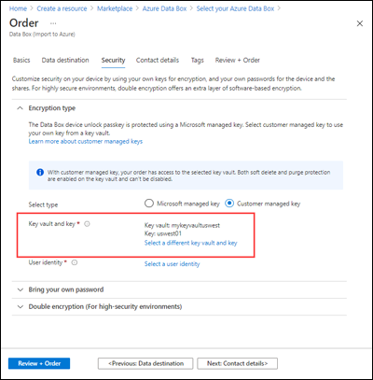Select the Microsoft managed key radio button
This screenshot has width=373, height=380.
(149, 204)
